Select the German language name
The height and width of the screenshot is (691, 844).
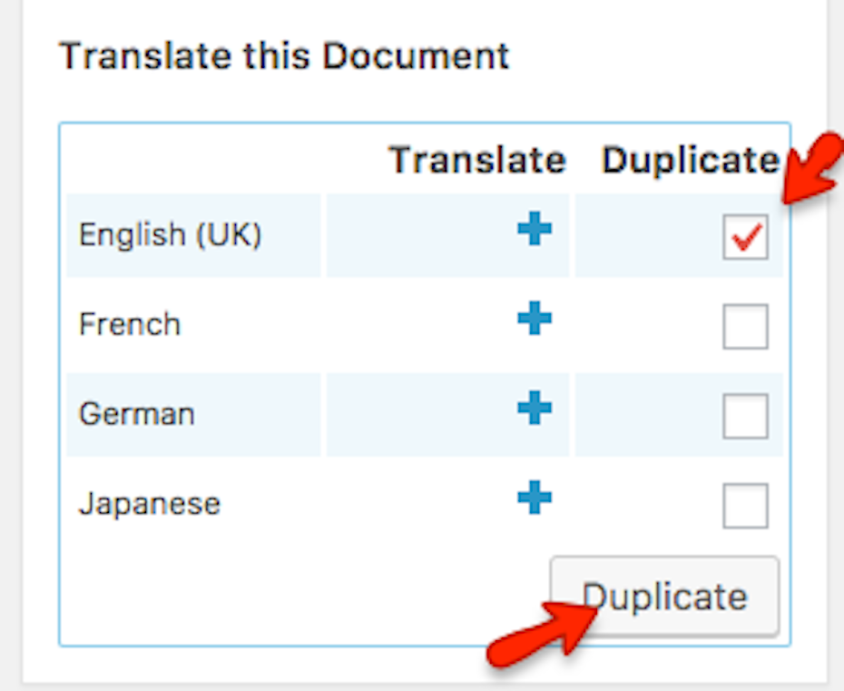137,414
